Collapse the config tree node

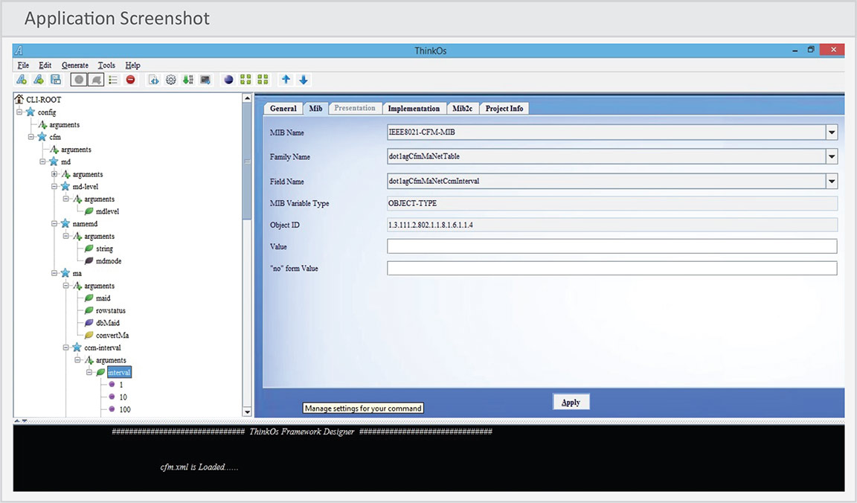(19, 112)
